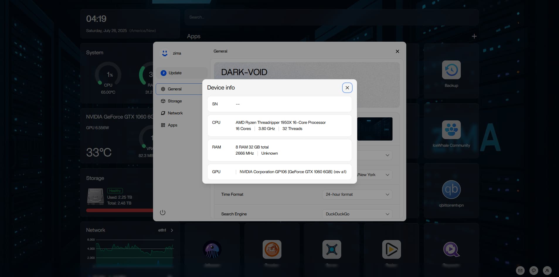Click the power icon in settings panel
Viewport: 559px width, 277px height.
click(163, 212)
